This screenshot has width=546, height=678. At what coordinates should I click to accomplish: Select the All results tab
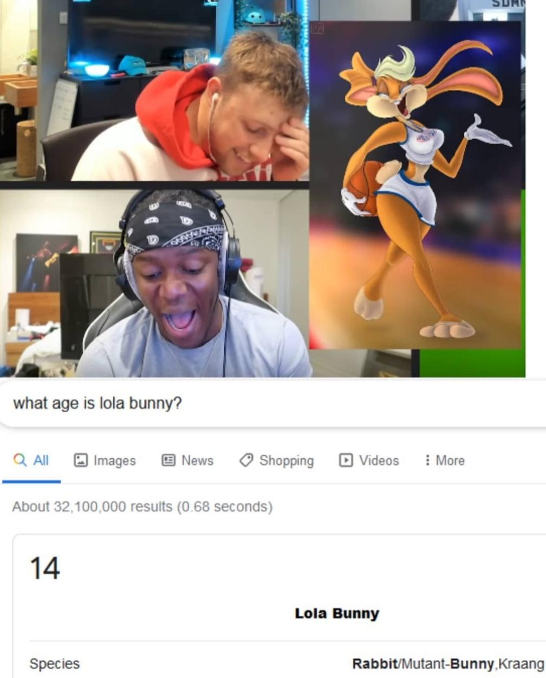click(x=31, y=460)
